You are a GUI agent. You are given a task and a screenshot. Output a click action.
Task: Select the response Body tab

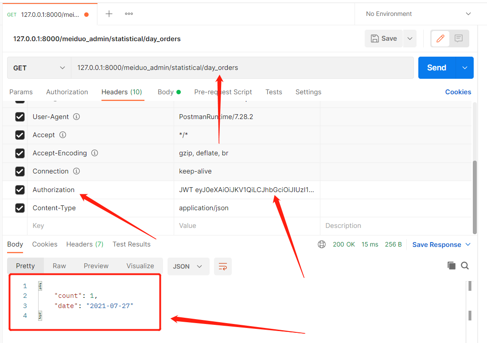[15, 244]
